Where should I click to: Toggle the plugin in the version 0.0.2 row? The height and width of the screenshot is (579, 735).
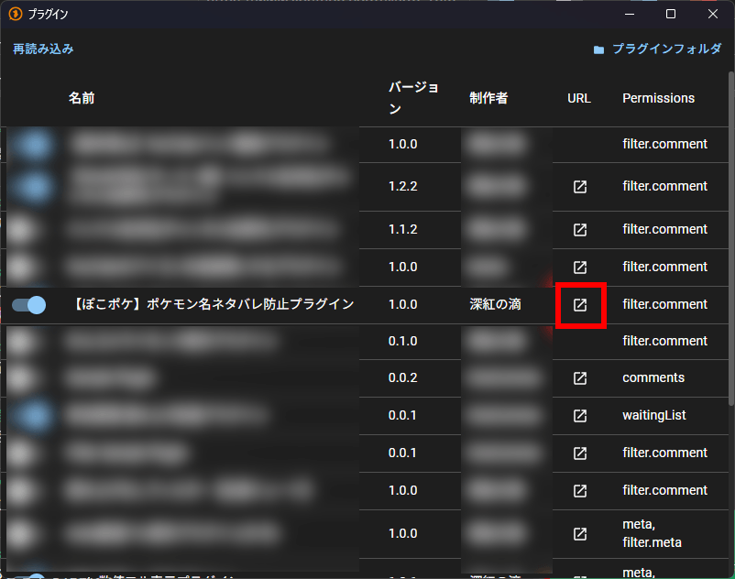[29, 377]
